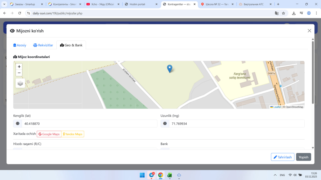This screenshot has width=321, height=180.
Task: Close the Виртуальная АТС browser tab
Action: 271,4
